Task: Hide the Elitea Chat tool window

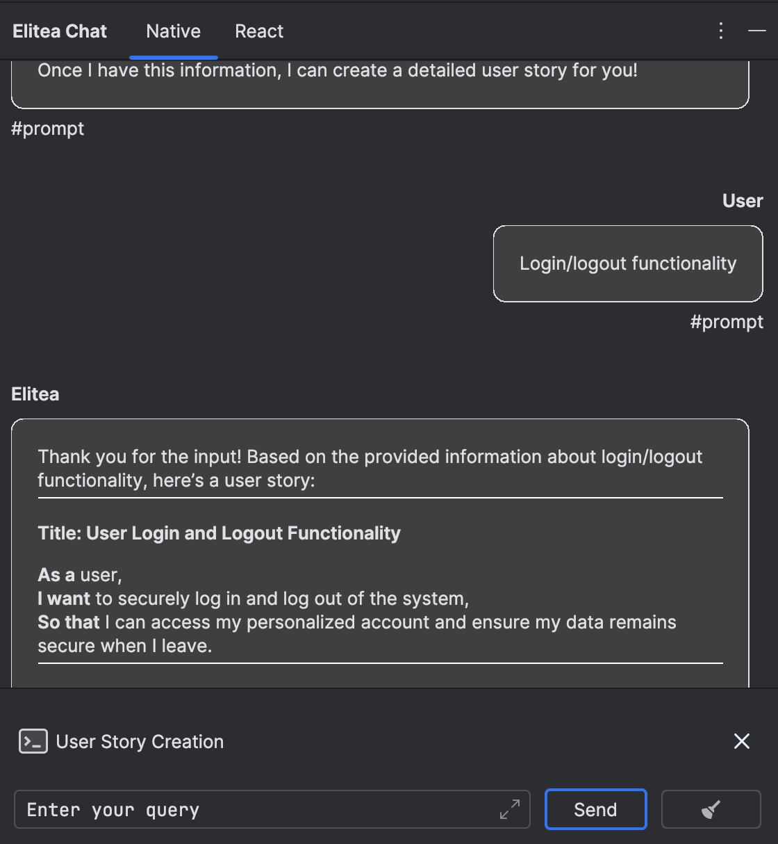Action: coord(756,31)
